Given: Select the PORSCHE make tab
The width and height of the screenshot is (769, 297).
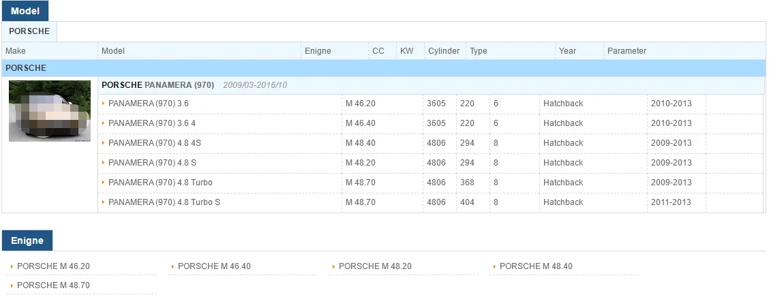Looking at the screenshot, I should 29,31.
